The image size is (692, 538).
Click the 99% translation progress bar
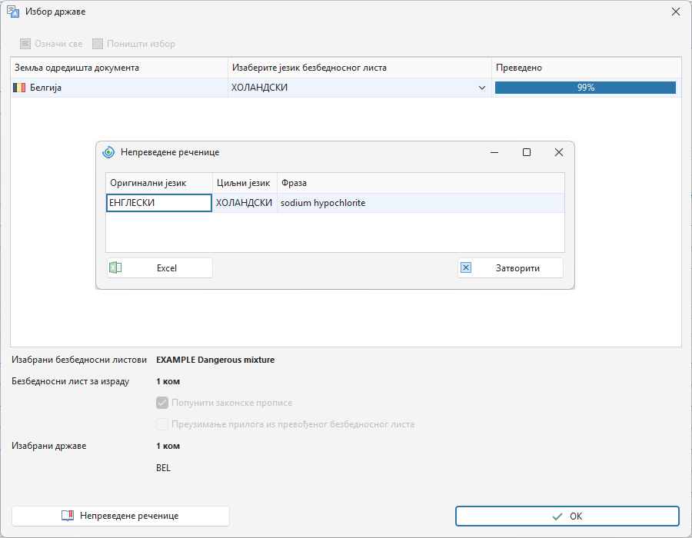pos(585,88)
